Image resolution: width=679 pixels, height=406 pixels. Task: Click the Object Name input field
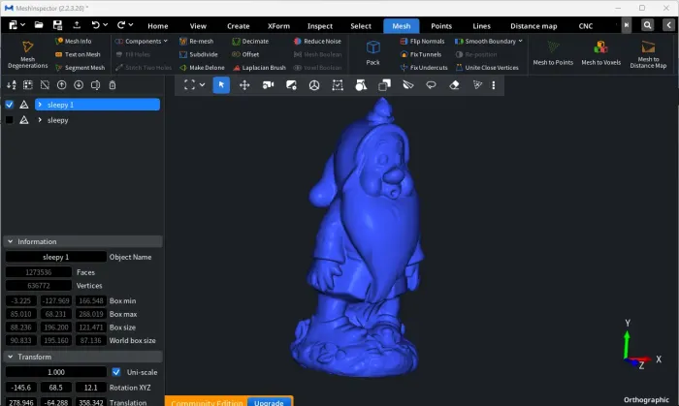tap(56, 257)
